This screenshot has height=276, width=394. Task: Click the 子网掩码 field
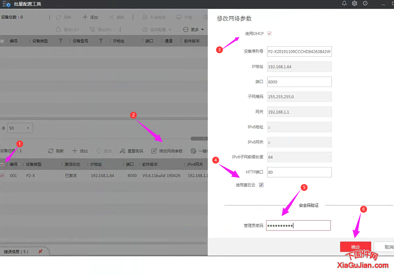pos(299,96)
